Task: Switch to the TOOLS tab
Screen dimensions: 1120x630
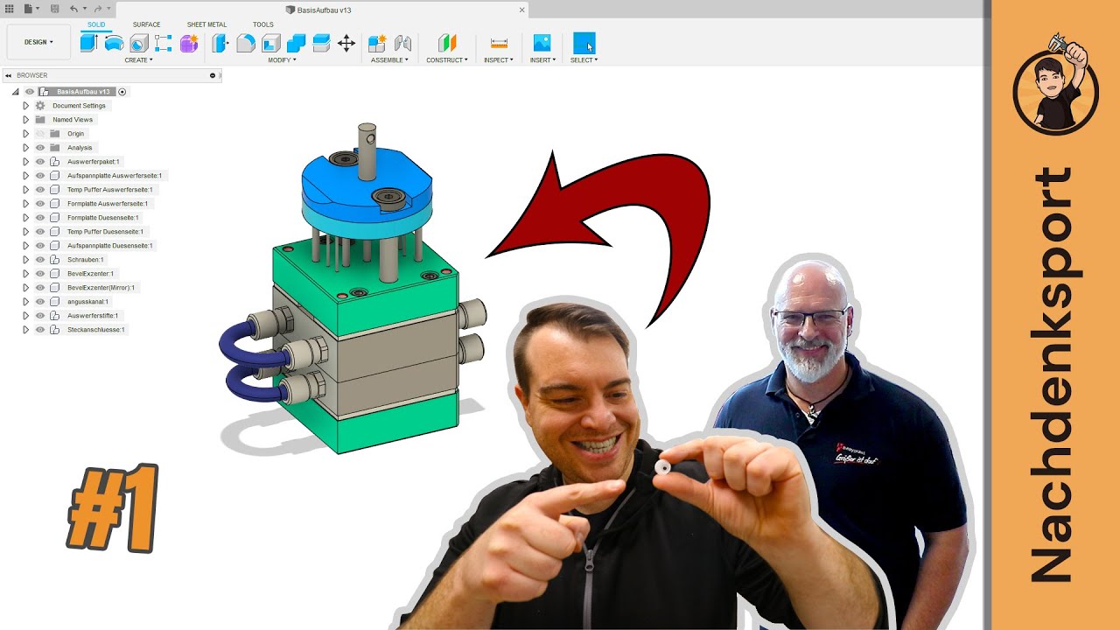Action: click(x=262, y=24)
